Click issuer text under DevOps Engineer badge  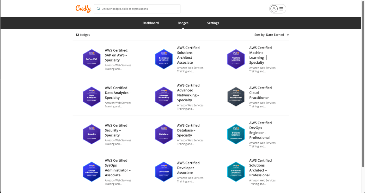262,144
